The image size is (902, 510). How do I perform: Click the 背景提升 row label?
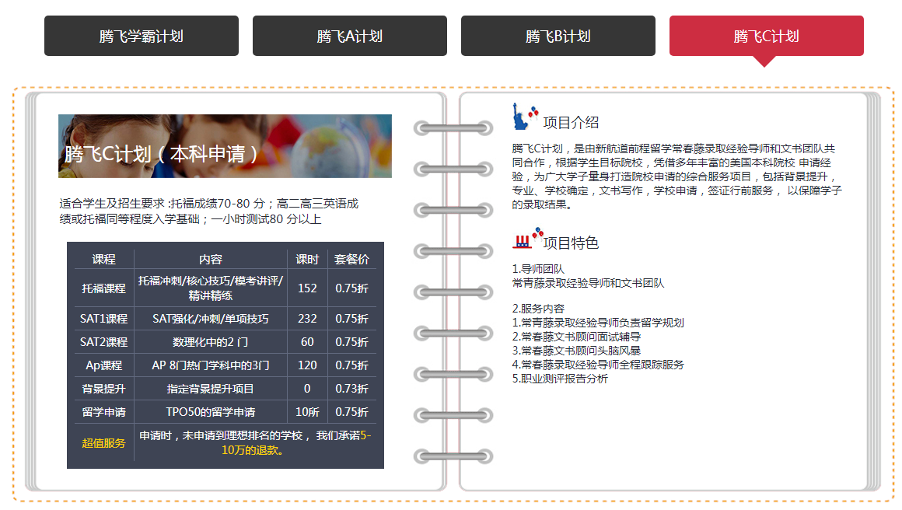(103, 389)
